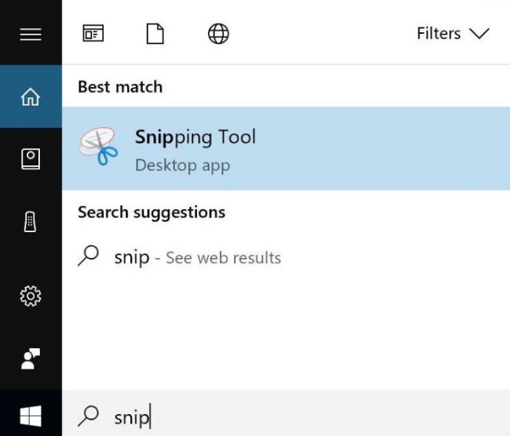Click magnifier icon beside snip web suggestion
Viewport: 510px width, 436px height.
(x=88, y=256)
